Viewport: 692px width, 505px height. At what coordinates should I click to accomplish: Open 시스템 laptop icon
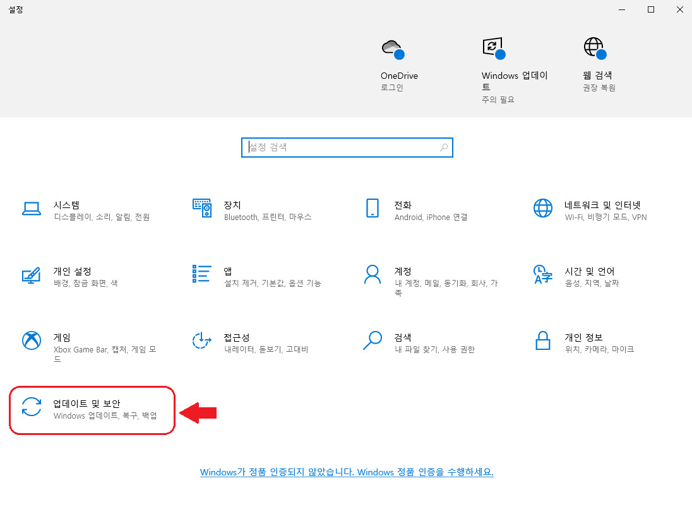pyautogui.click(x=32, y=209)
